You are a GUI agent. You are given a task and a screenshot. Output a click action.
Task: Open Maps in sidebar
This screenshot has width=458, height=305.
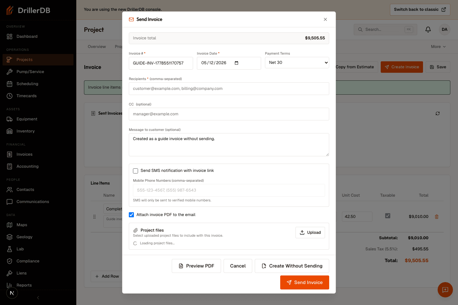click(x=38, y=225)
